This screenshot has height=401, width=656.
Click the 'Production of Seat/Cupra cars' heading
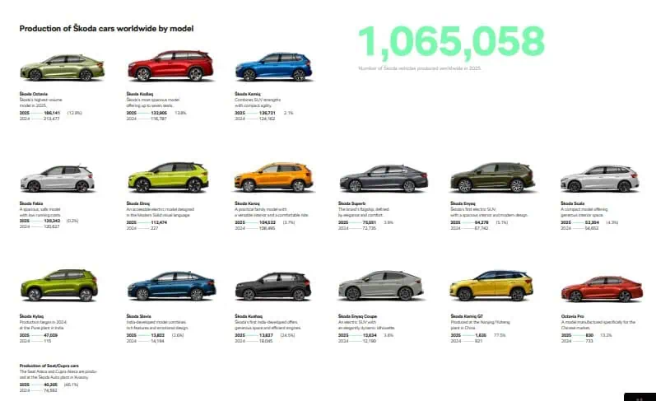(49, 366)
